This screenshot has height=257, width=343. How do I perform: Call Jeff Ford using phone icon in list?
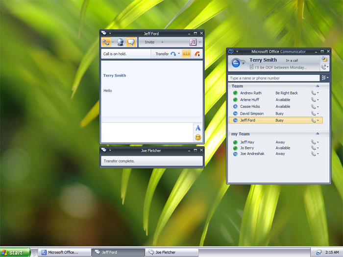coord(313,120)
